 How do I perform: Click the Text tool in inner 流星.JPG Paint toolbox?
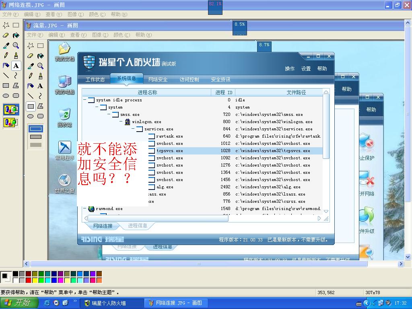point(41,86)
